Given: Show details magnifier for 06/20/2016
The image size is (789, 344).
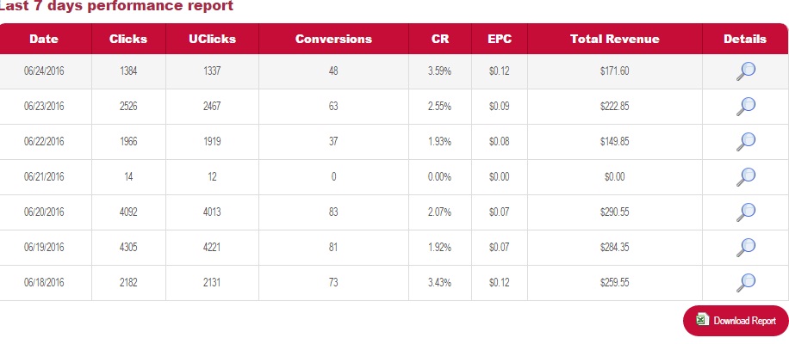Looking at the screenshot, I should click(746, 212).
